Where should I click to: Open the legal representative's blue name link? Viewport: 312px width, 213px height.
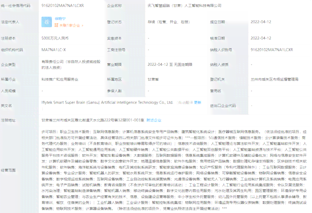[x=60, y=19]
